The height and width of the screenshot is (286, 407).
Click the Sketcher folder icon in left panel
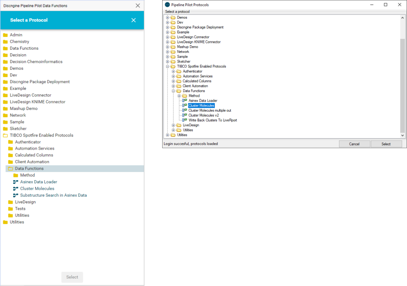[5, 129]
